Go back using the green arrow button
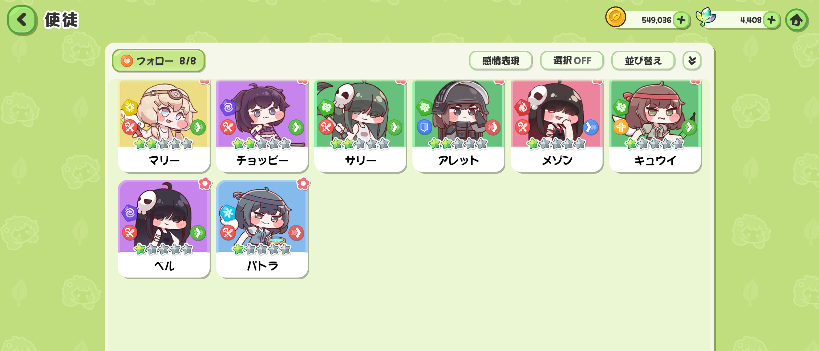The height and width of the screenshot is (351, 819). tap(21, 20)
